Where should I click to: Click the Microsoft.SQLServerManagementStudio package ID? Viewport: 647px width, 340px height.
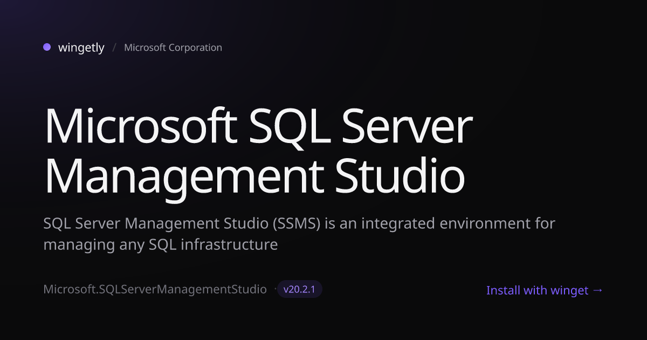tap(155, 289)
